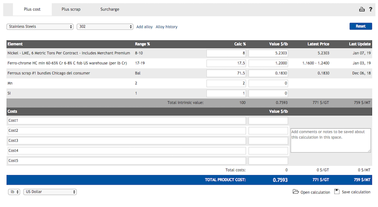The width and height of the screenshot is (378, 207).
Task: Change the US Dollar currency dropdown
Action: click(50, 192)
